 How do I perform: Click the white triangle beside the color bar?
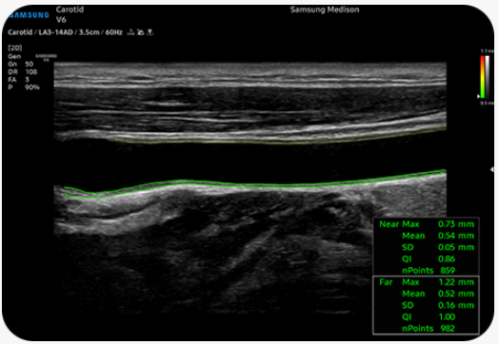coord(478,96)
